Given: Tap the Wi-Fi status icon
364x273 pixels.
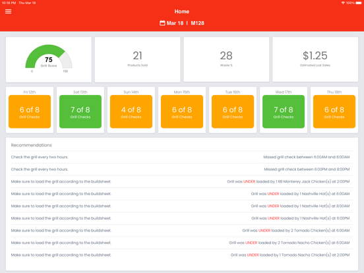Looking at the screenshot, I should click(343, 3).
